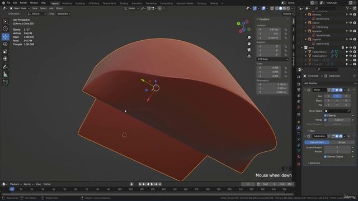
Task: Open the Global transform orientation dropdown
Action: tap(131, 8)
